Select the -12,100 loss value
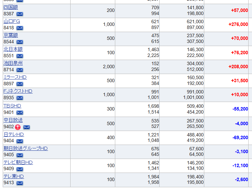Image resolution: width=252 pixels, height=191 pixels. [x=240, y=165]
